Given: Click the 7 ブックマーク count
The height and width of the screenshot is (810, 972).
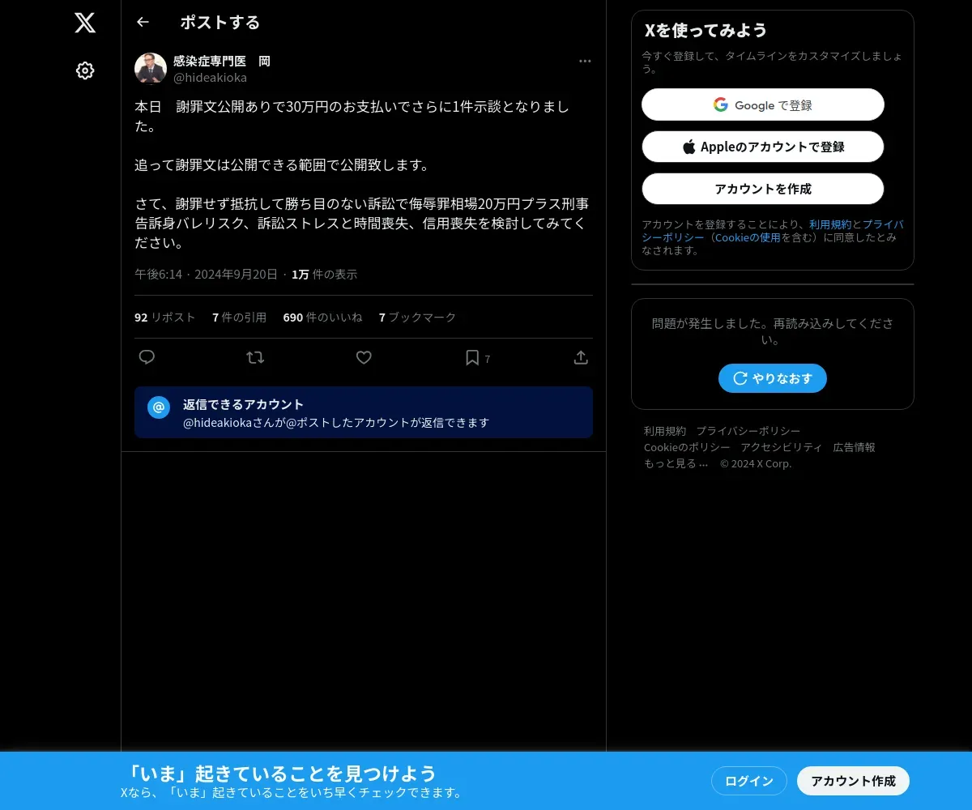Looking at the screenshot, I should [x=418, y=318].
